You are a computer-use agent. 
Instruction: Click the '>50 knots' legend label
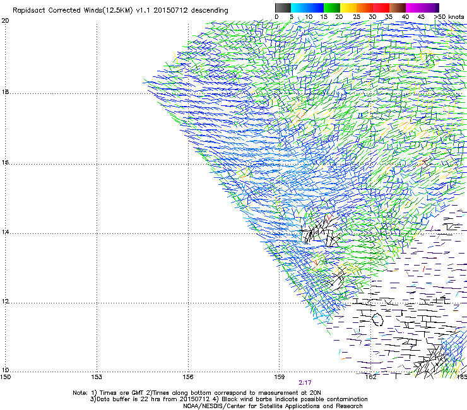(449, 17)
